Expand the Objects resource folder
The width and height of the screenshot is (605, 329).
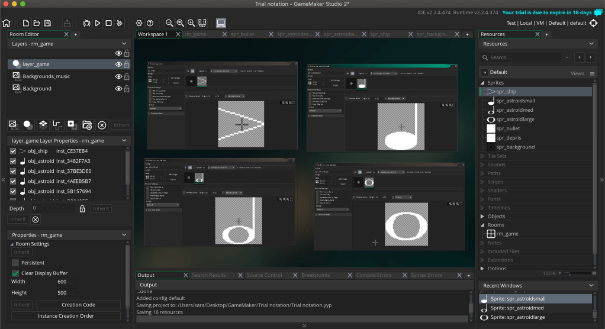click(x=482, y=217)
